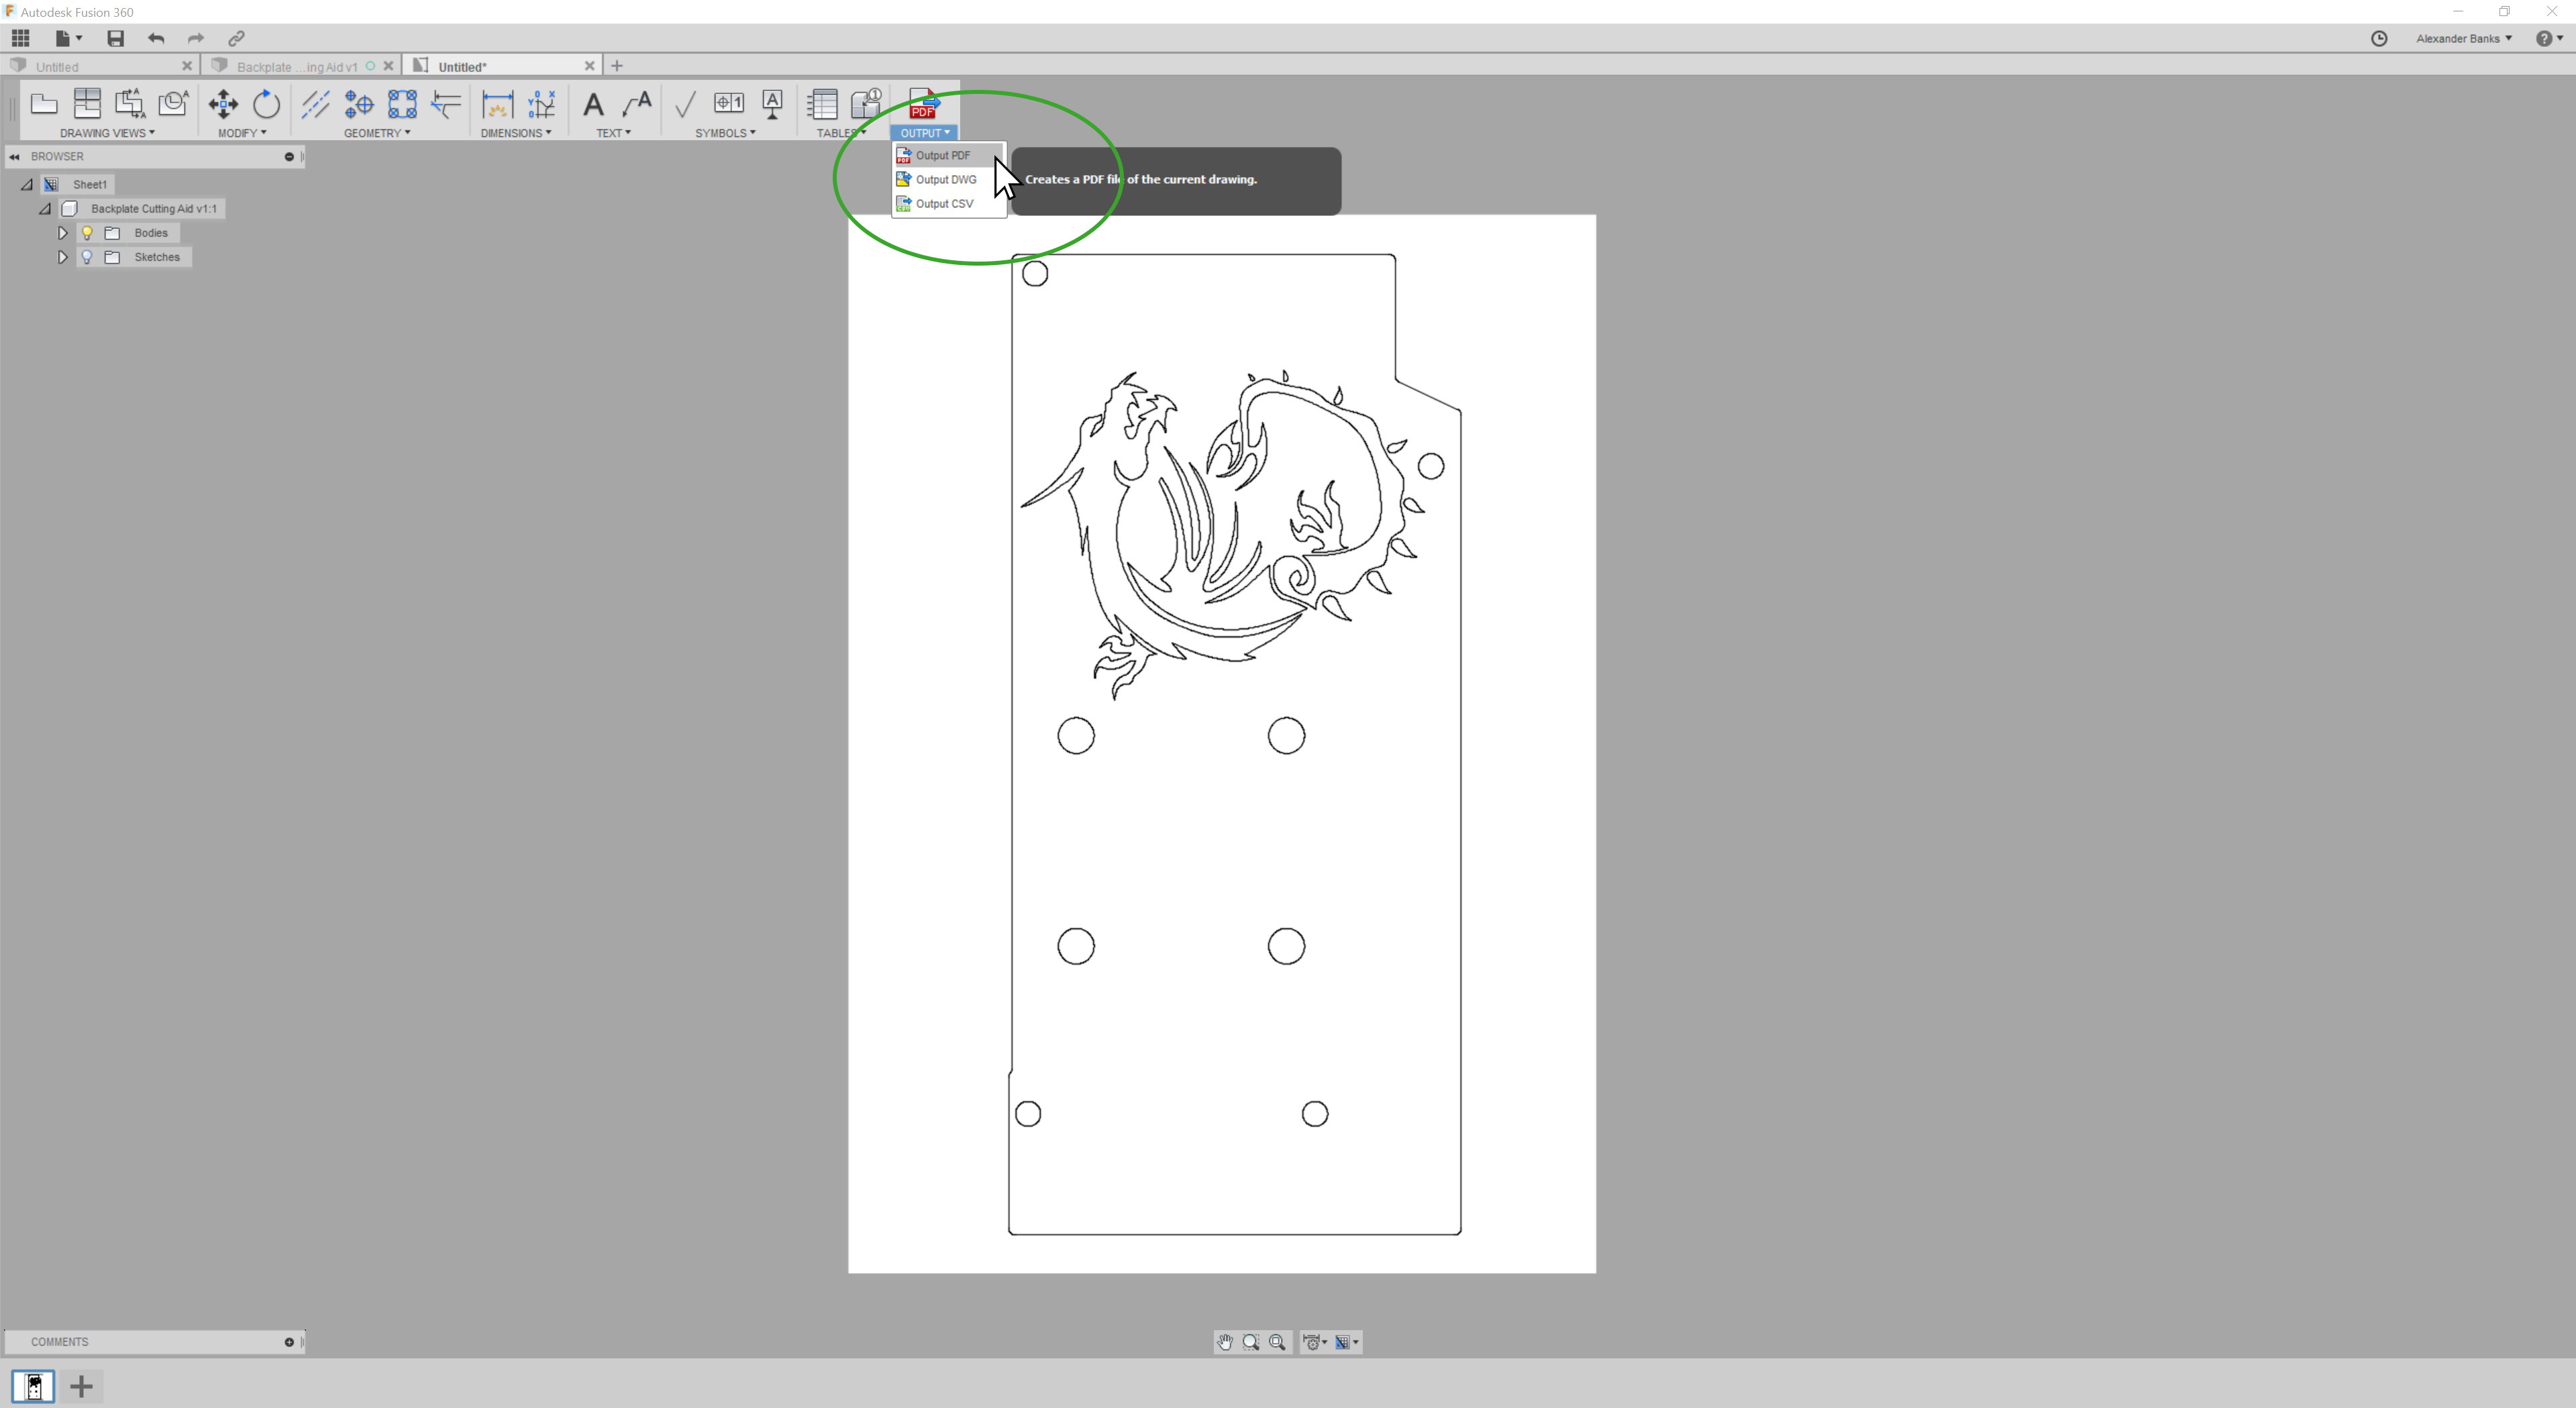
Task: Select the Balloon tool
Action: [866, 104]
